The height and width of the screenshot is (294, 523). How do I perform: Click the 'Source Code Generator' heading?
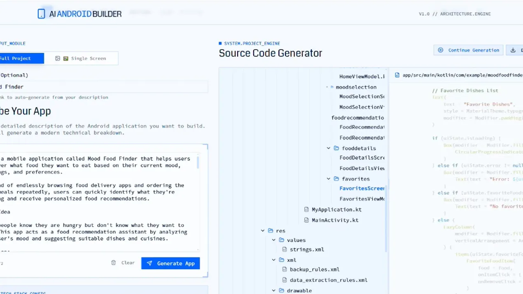271,53
